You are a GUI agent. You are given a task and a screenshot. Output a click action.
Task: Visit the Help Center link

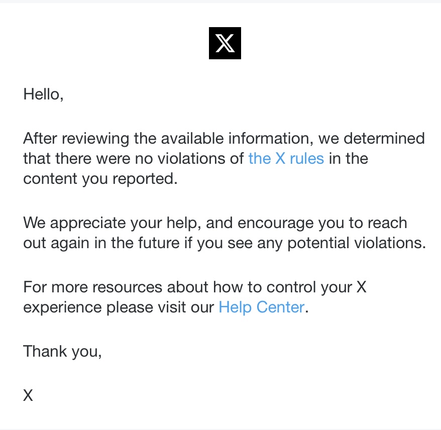(x=262, y=307)
